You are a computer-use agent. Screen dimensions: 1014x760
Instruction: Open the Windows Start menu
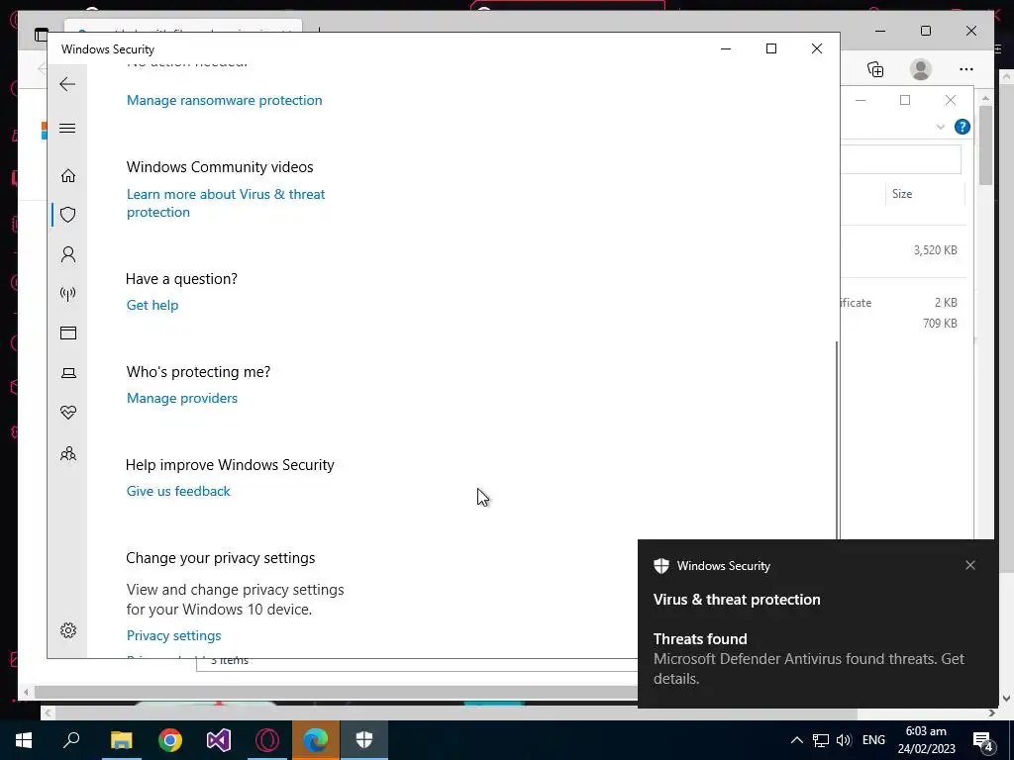tap(24, 740)
